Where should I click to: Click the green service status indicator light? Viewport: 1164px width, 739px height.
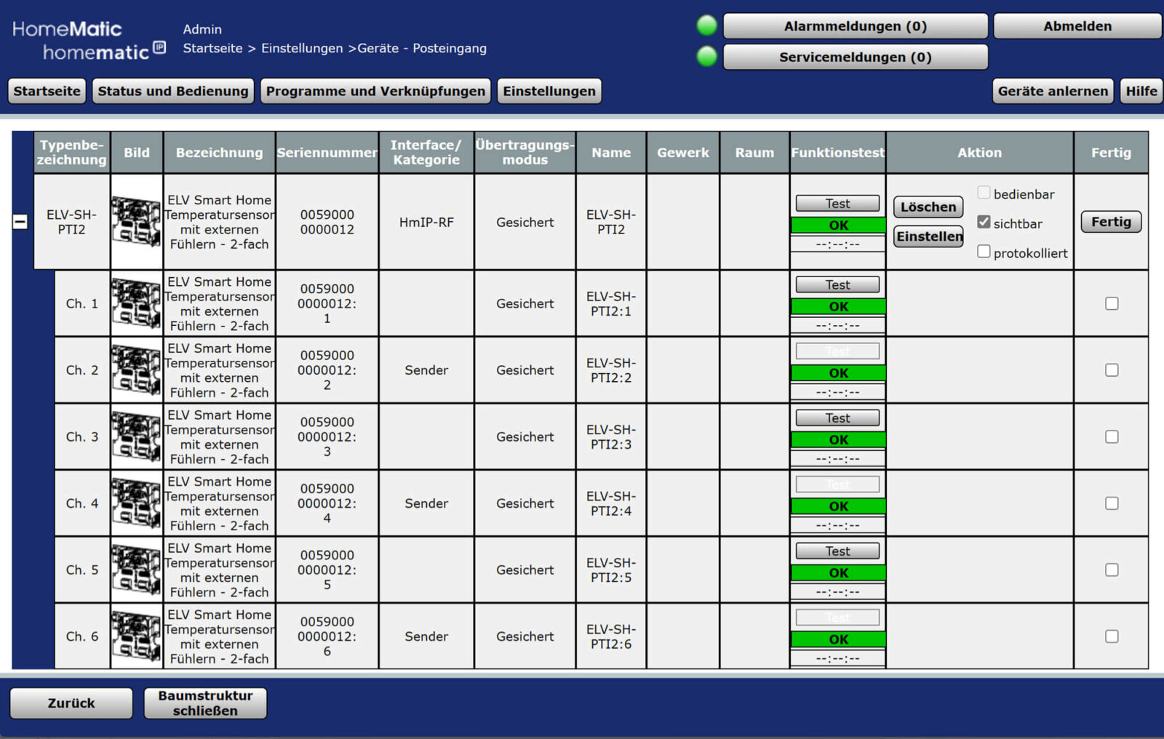tap(706, 57)
